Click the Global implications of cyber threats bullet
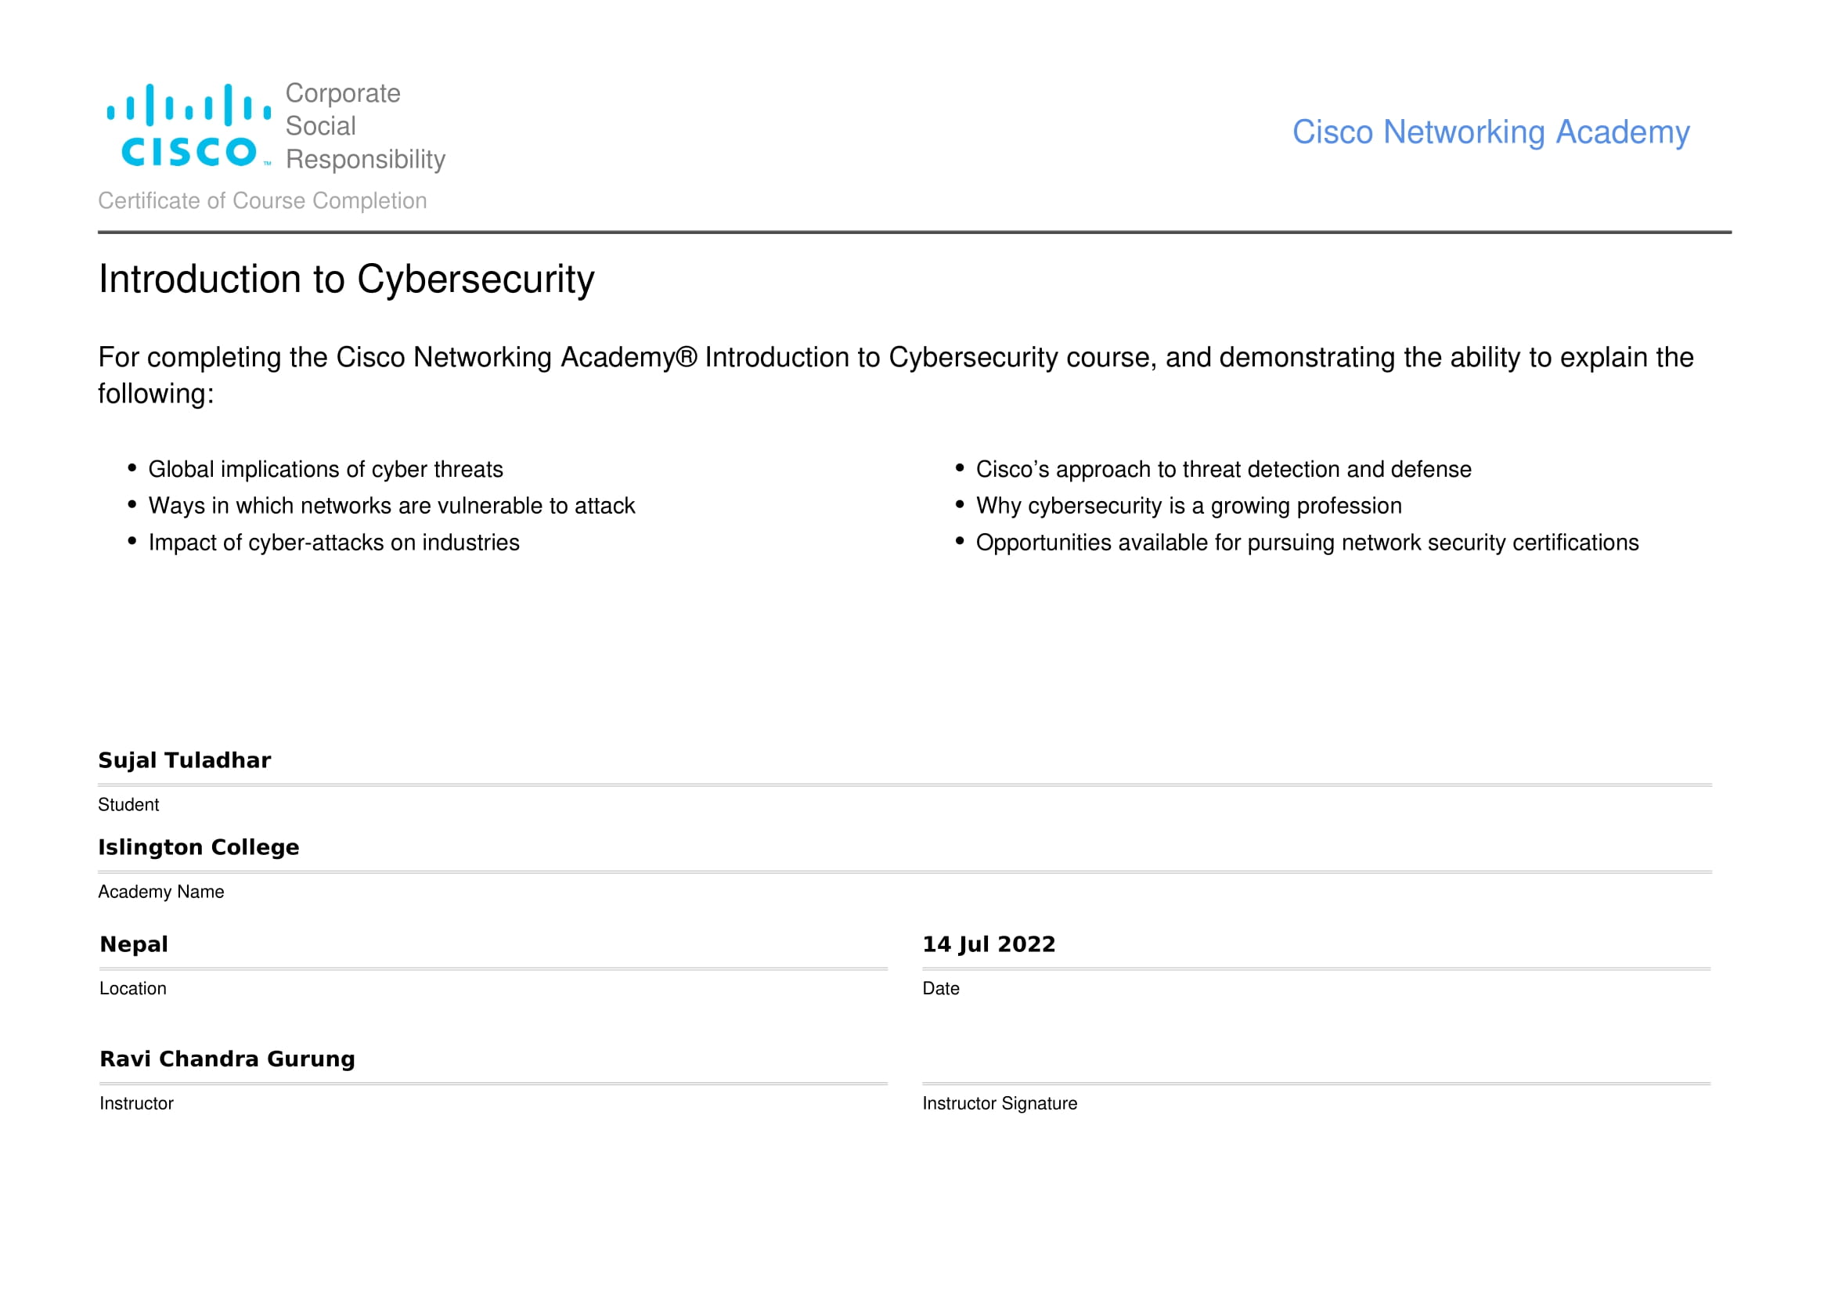The image size is (1831, 1295). [326, 470]
